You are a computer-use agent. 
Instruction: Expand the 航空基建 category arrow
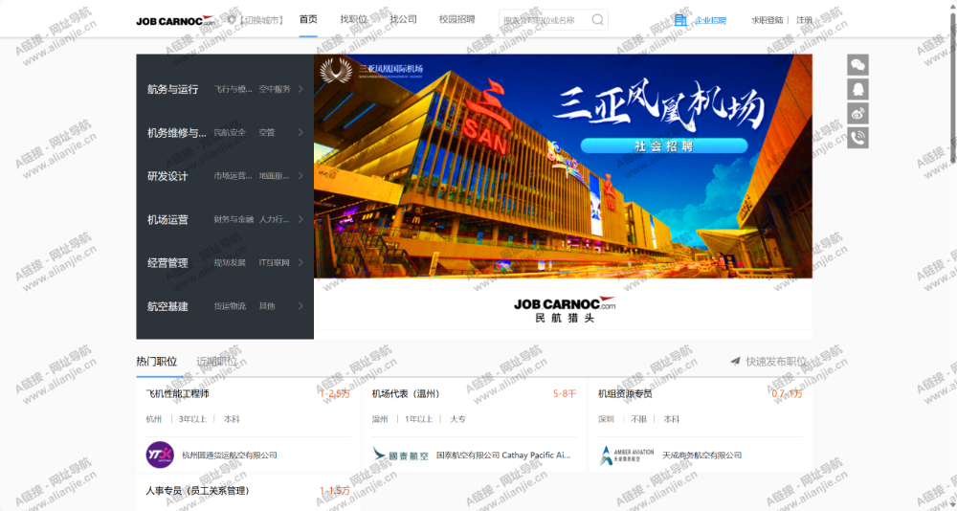[x=300, y=306]
